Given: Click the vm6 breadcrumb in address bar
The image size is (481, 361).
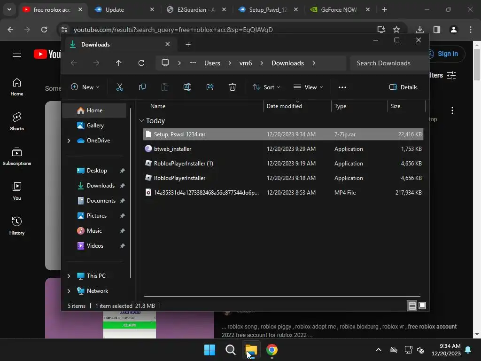Looking at the screenshot, I should (x=245, y=63).
